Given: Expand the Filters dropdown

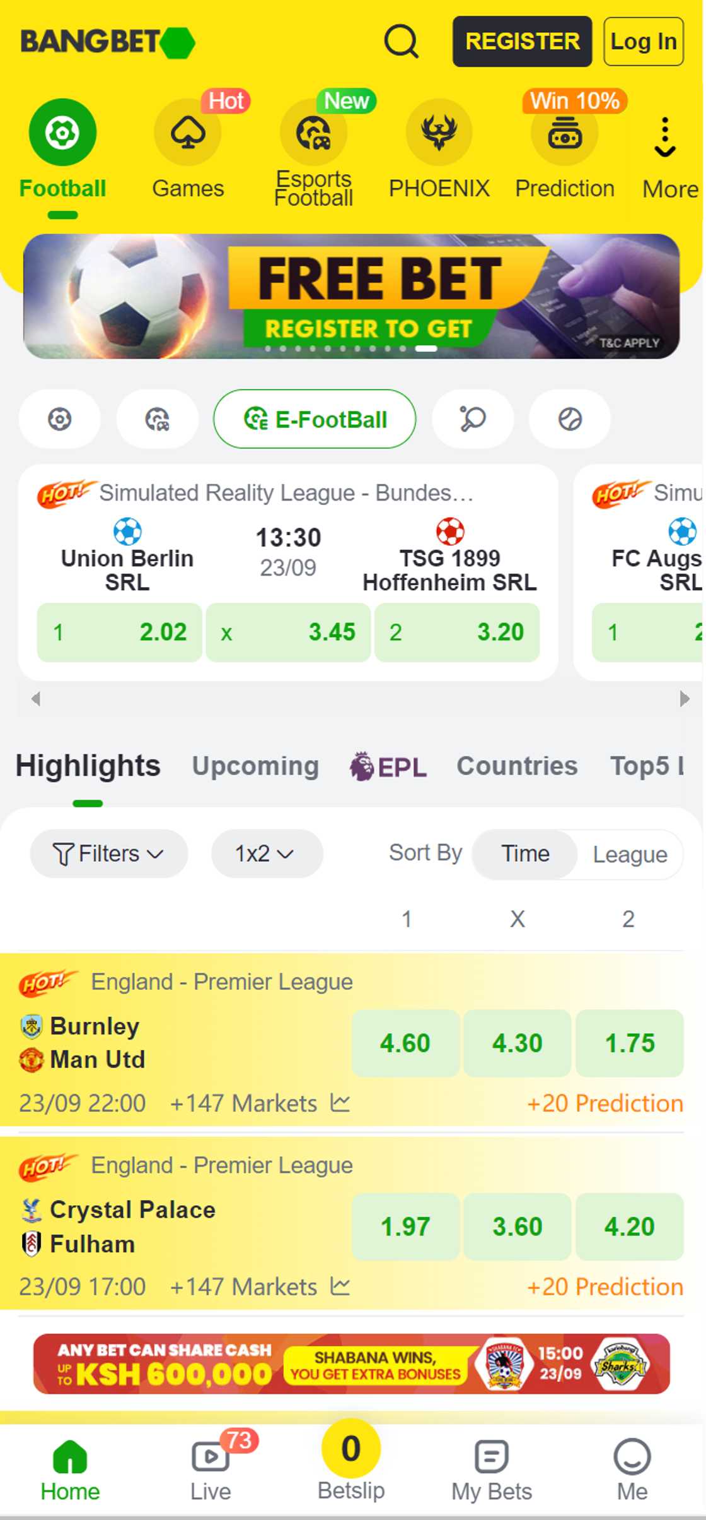Looking at the screenshot, I should point(108,854).
